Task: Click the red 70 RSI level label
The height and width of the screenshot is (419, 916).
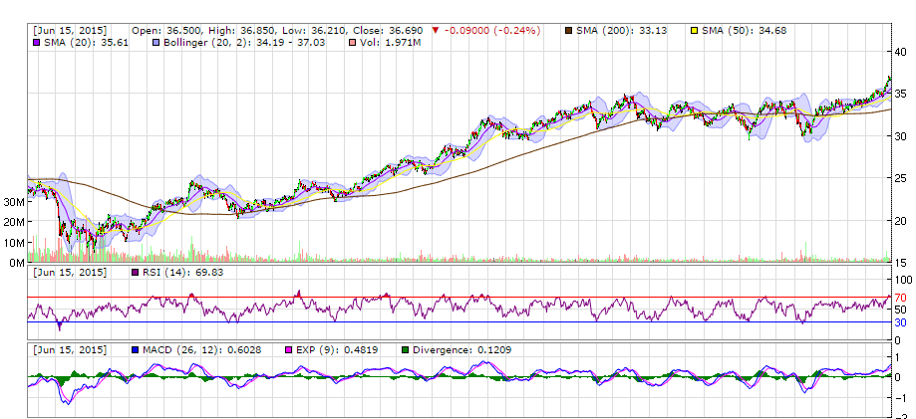Action: click(x=900, y=297)
